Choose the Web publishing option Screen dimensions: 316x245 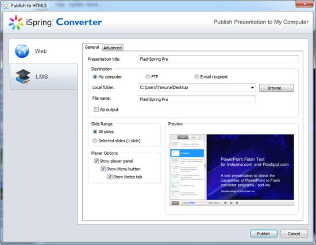click(x=43, y=51)
